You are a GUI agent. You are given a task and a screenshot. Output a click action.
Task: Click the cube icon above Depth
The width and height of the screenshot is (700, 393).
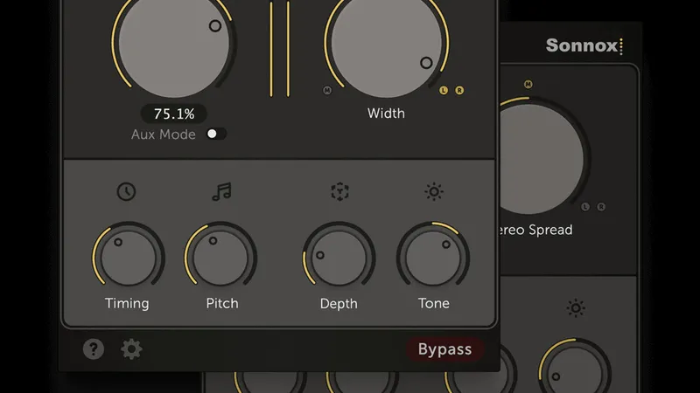click(x=339, y=192)
